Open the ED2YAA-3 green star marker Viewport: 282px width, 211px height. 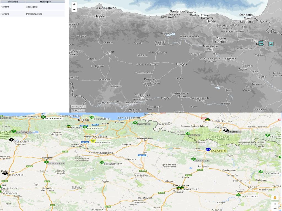pos(85,127)
